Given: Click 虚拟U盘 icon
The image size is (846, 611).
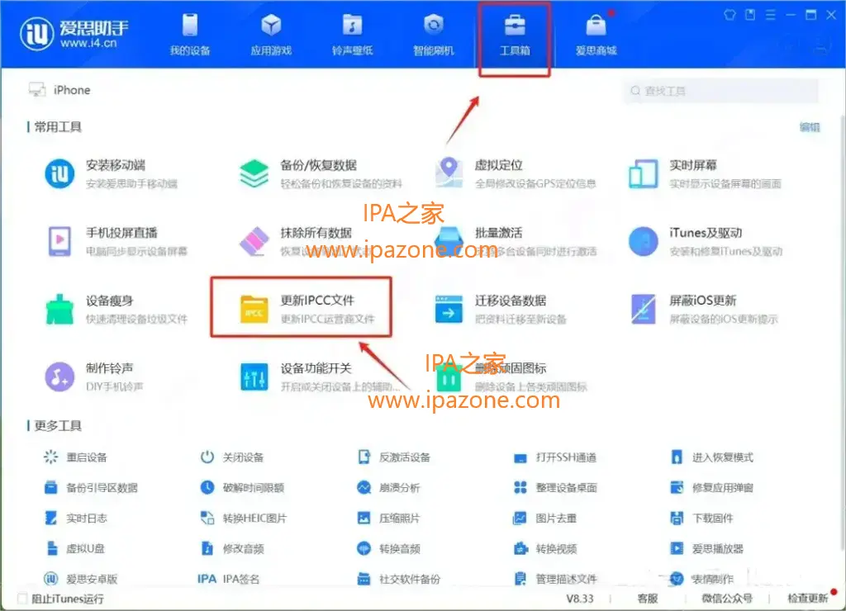Looking at the screenshot, I should (x=52, y=548).
